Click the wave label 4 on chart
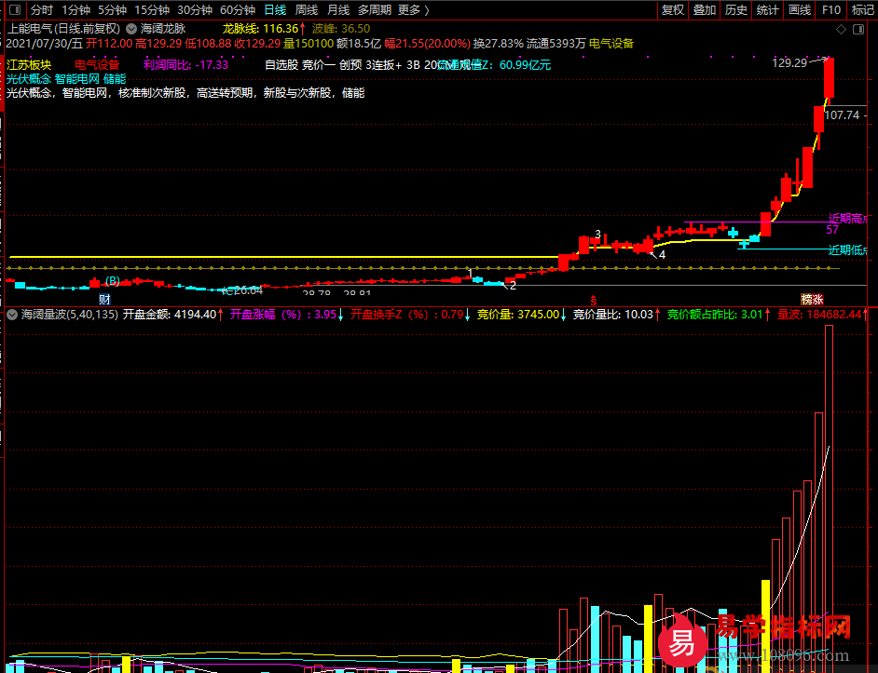Screen dimensions: 878x673 662,255
